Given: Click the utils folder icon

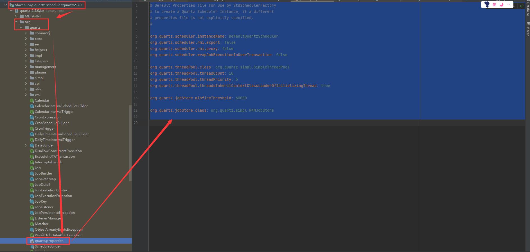Looking at the screenshot, I should point(32,89).
